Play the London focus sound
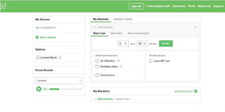Screen dimensions: 225x112 click(39, 89)
